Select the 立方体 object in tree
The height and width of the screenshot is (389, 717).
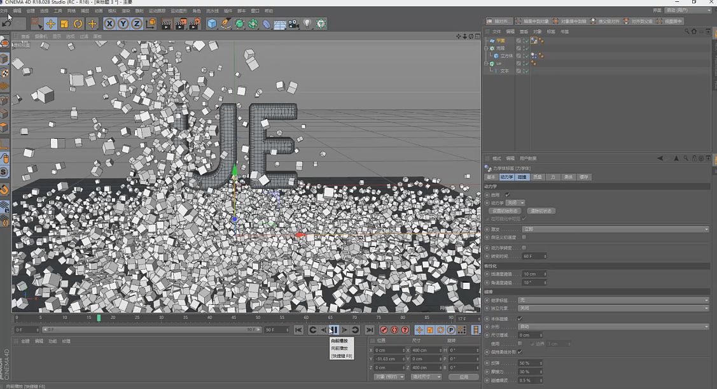click(506, 56)
